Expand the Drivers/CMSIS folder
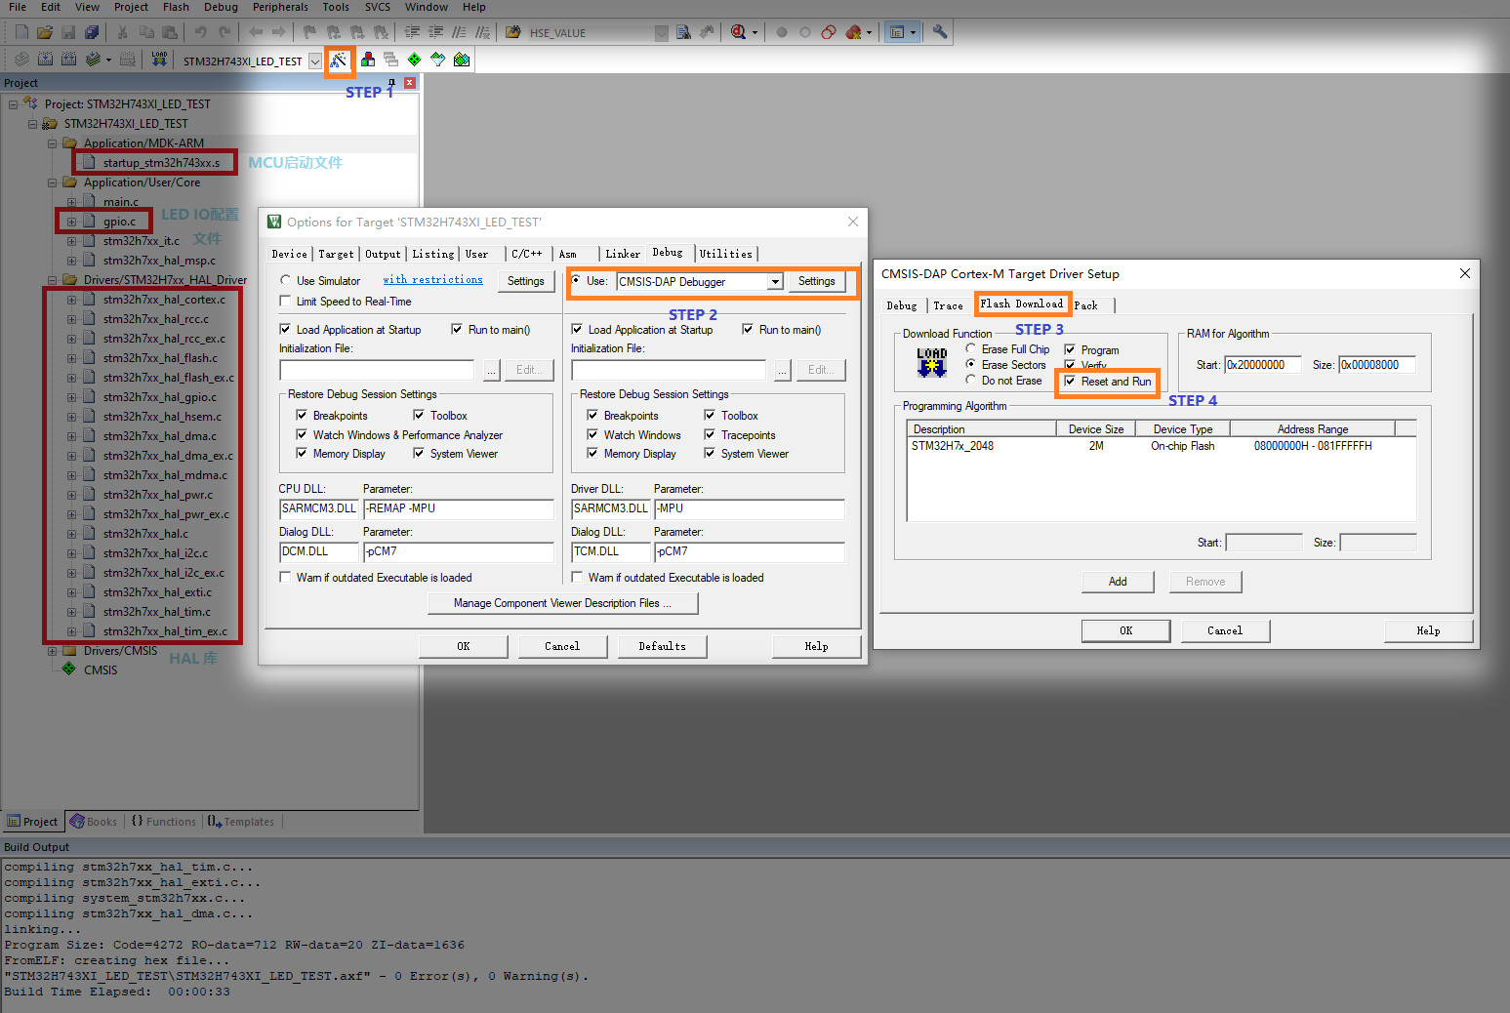Viewport: 1510px width, 1013px height. (x=52, y=651)
